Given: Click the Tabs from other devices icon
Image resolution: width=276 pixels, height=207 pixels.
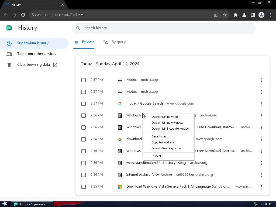Looking at the screenshot, I should (x=9, y=54).
